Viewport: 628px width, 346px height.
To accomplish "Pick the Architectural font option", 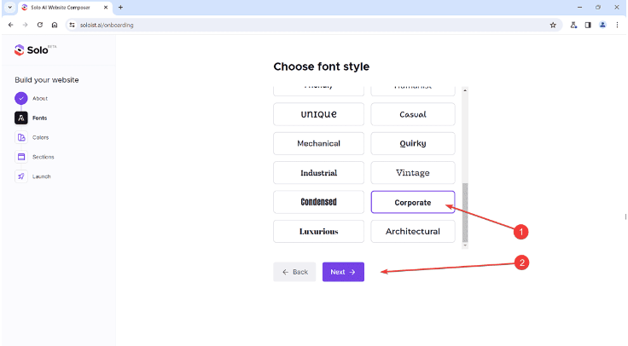I will click(x=413, y=231).
